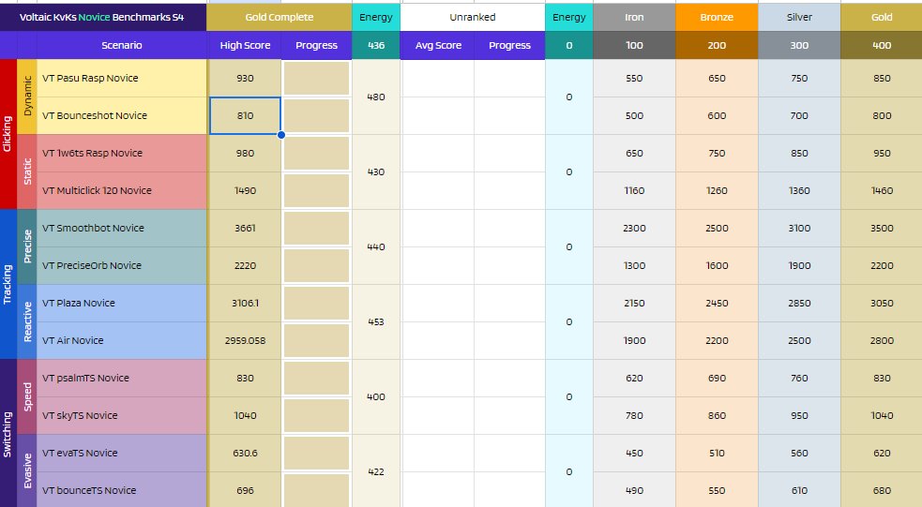This screenshot has width=922, height=507.
Task: Click the Precise subcategory label
Action: coord(27,246)
